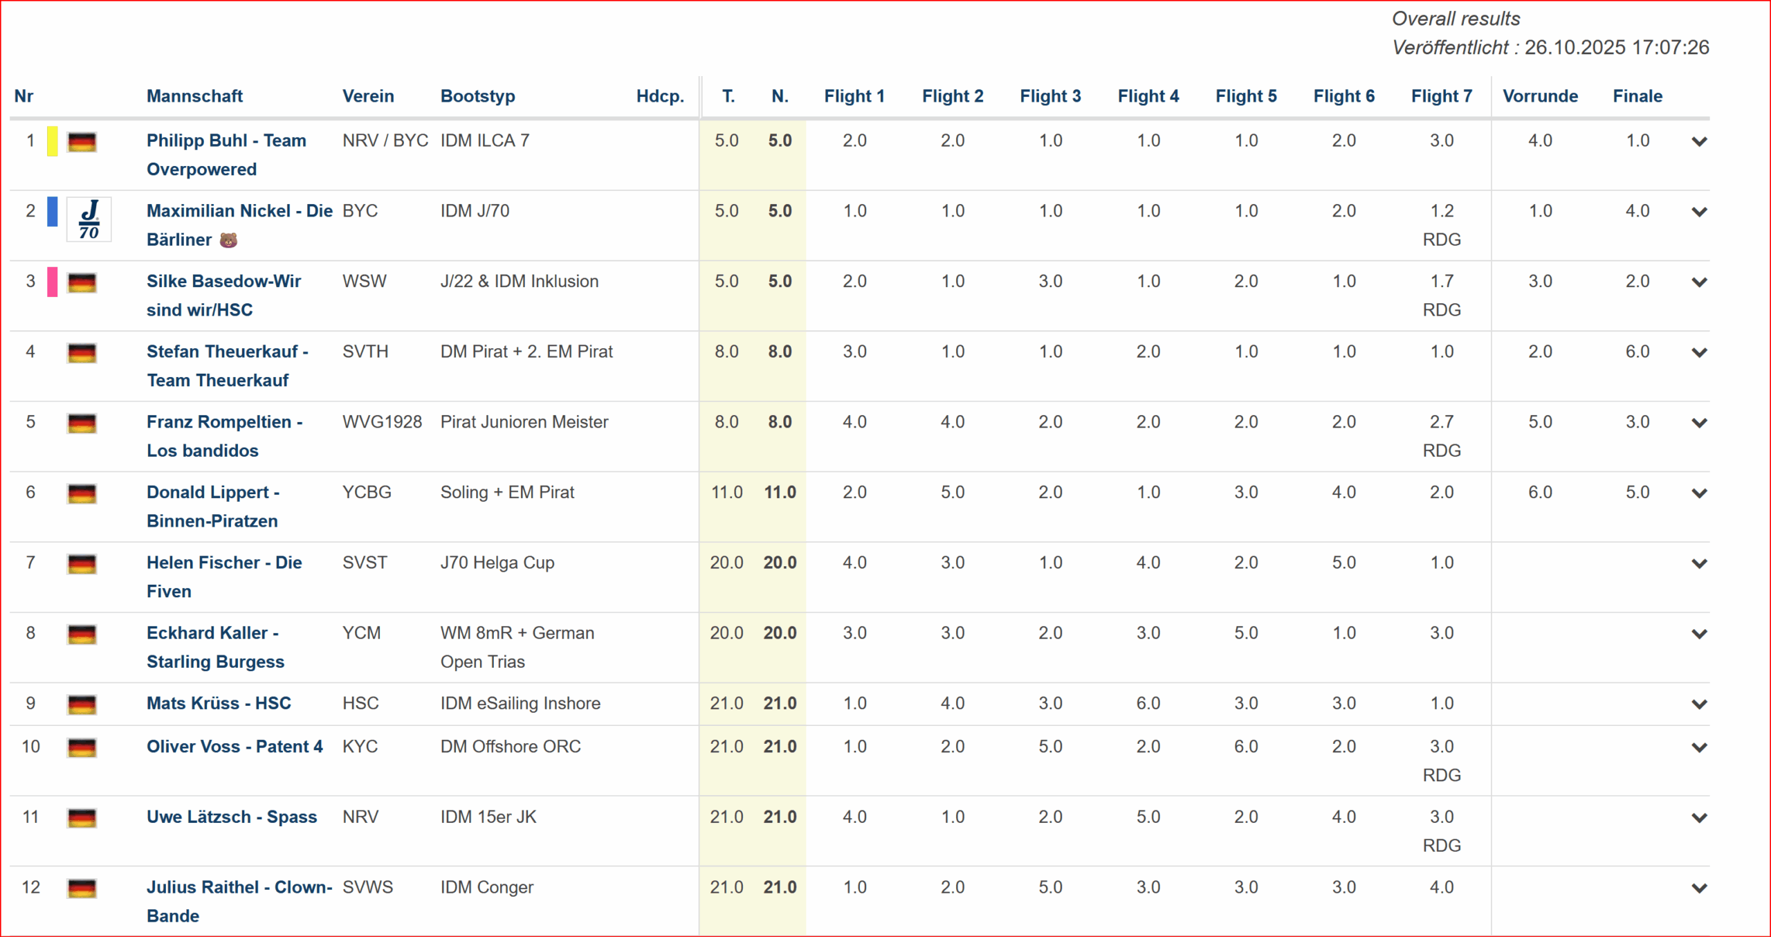The height and width of the screenshot is (937, 1771).
Task: Click flag icon for Julius Raithel
Action: (x=82, y=888)
